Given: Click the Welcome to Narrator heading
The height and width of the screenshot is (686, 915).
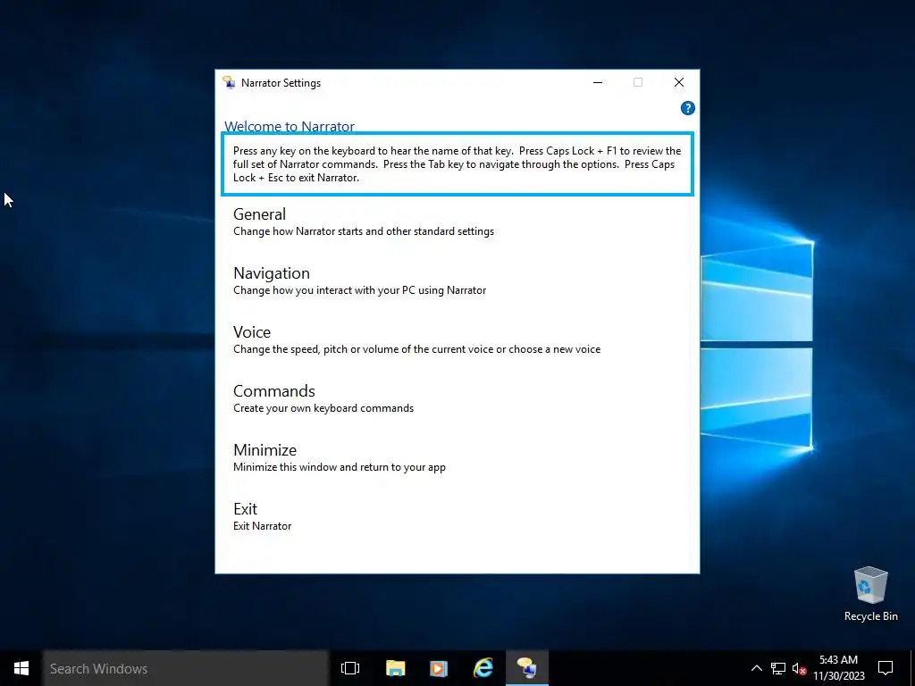Looking at the screenshot, I should coord(290,126).
